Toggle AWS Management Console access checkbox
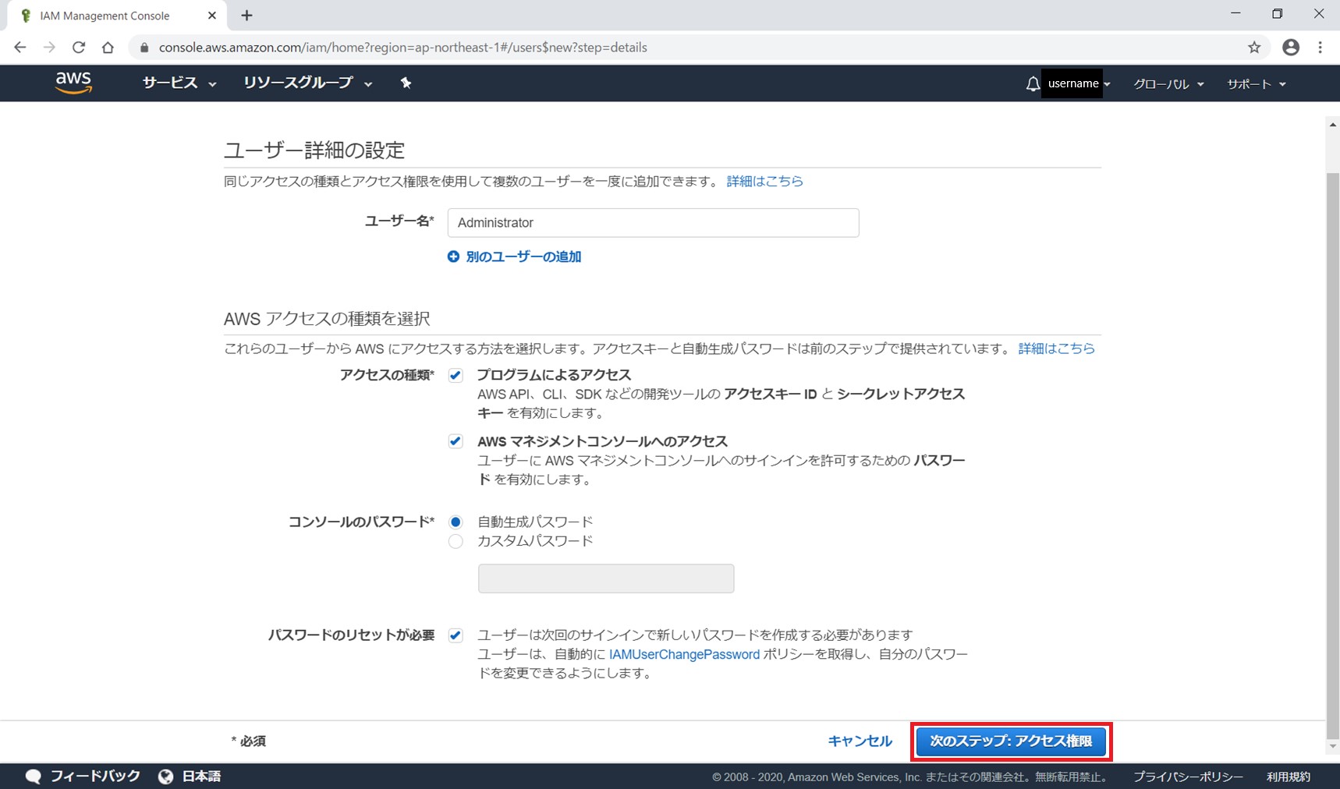This screenshot has height=789, width=1340. [456, 441]
